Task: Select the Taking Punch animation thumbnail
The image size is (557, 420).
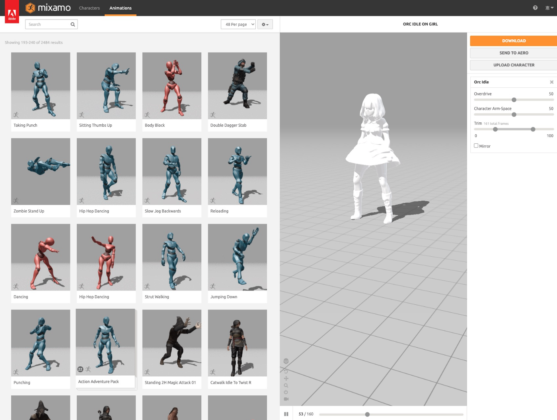Action: (x=41, y=86)
